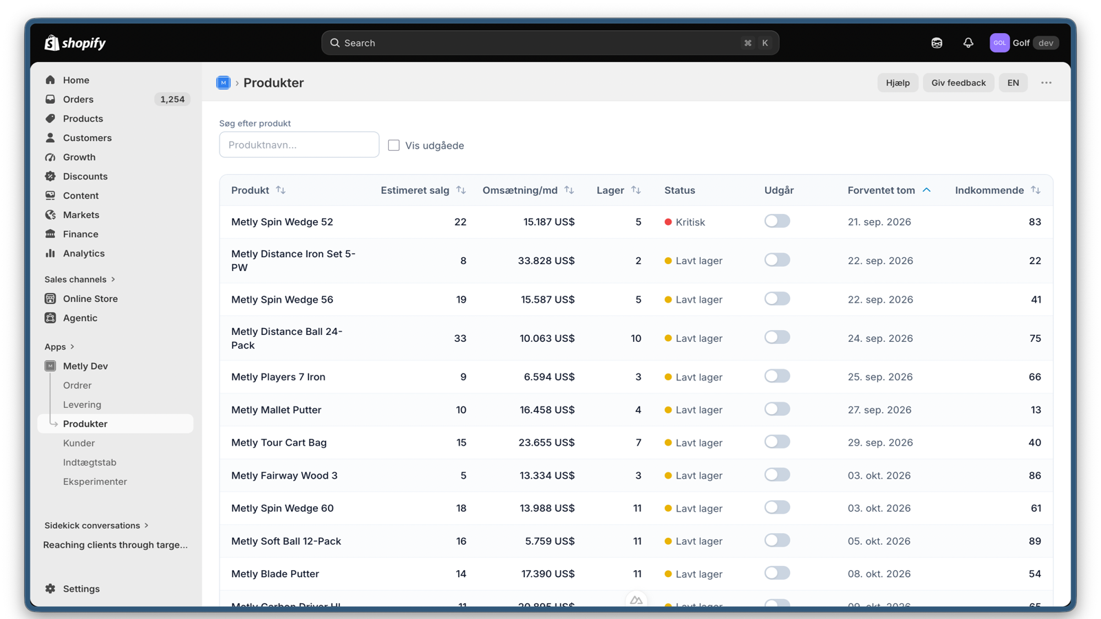This screenshot has height=619, width=1101.
Task: Check the Vis udgåede checkbox
Action: (394, 145)
